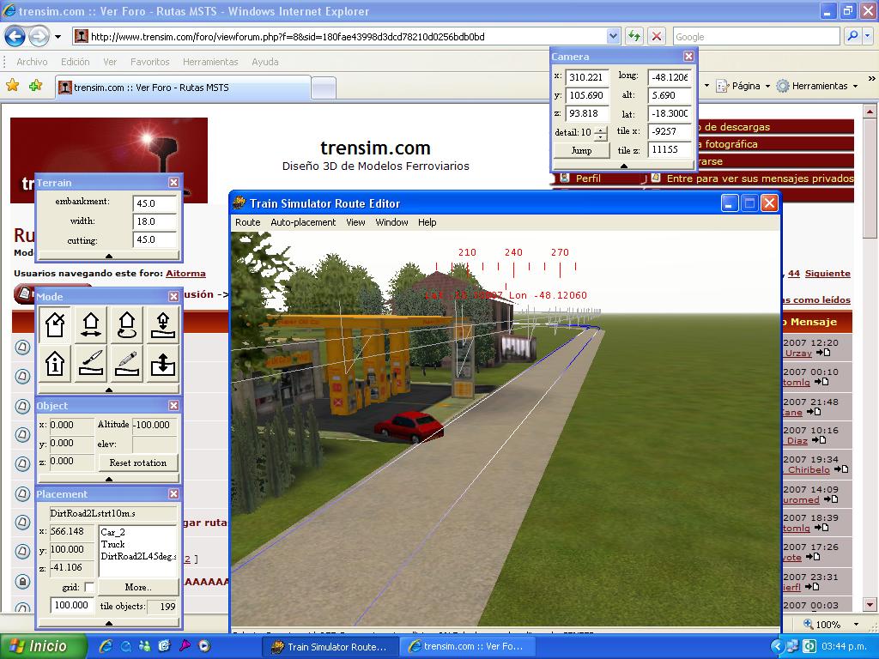879x659 pixels.
Task: Increase the detail stepper value in Camera
Action: coord(600,130)
